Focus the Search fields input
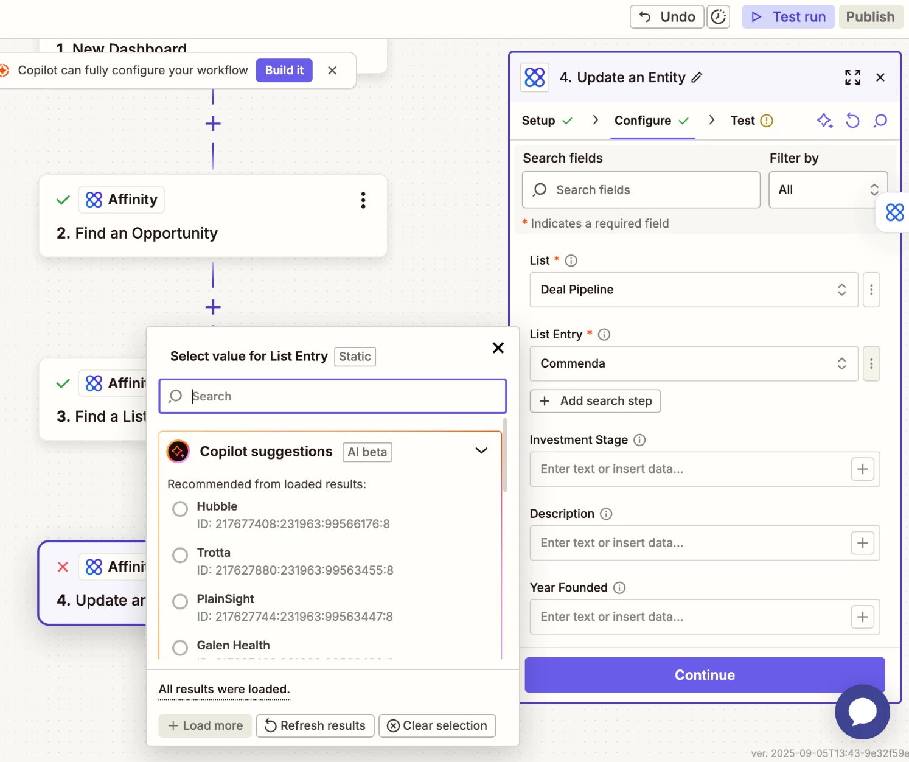This screenshot has height=762, width=909. pos(641,190)
